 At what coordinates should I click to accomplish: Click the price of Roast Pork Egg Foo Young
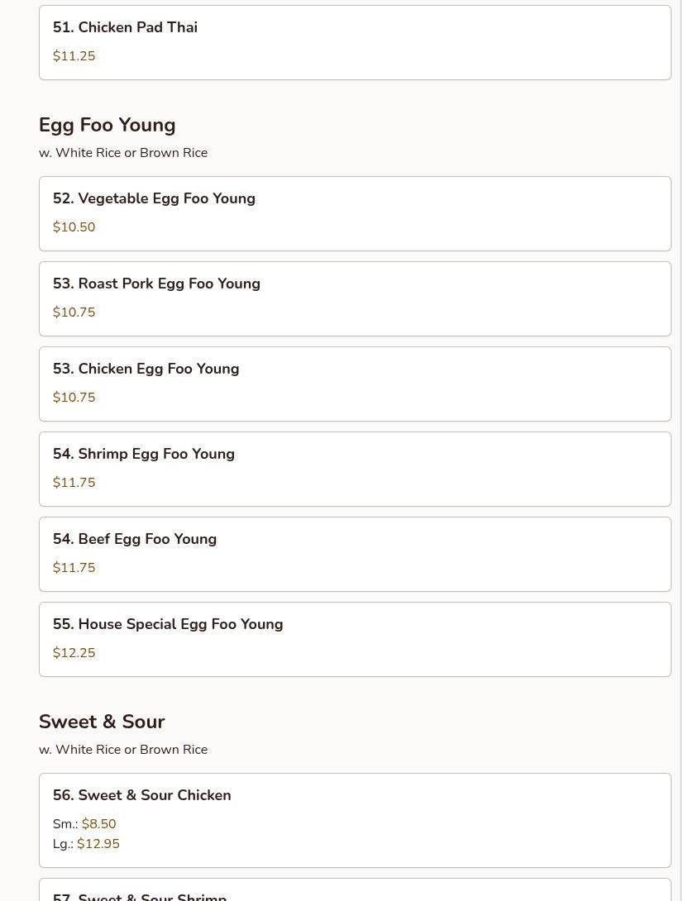[x=74, y=312]
